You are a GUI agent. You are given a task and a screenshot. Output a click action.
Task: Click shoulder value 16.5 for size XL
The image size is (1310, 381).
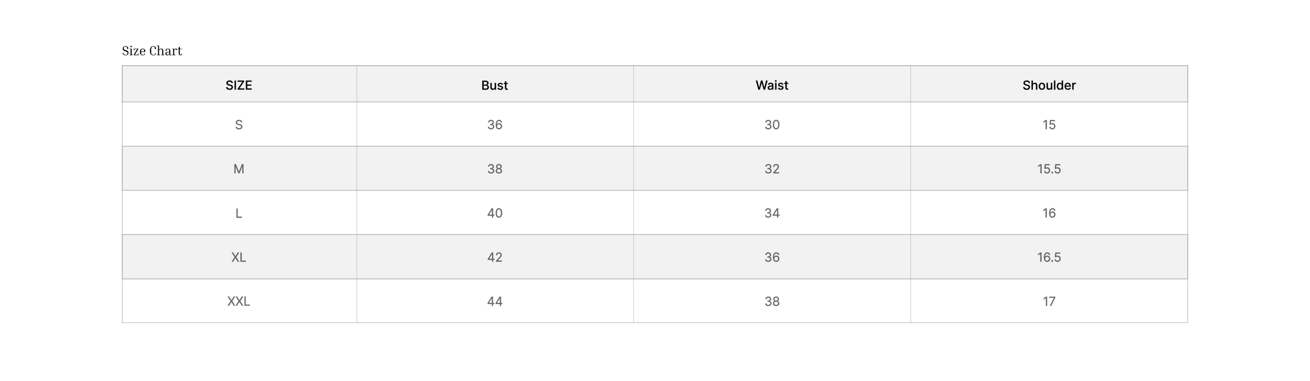tap(1049, 257)
